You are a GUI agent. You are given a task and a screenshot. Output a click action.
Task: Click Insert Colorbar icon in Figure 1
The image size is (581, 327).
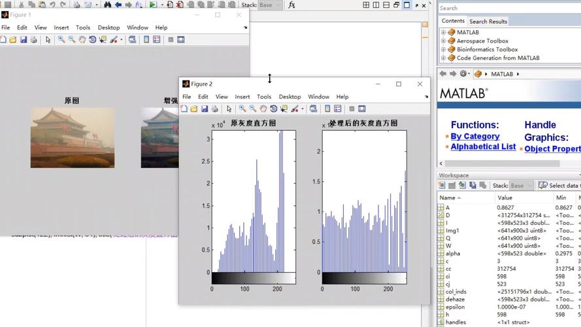pos(146,40)
